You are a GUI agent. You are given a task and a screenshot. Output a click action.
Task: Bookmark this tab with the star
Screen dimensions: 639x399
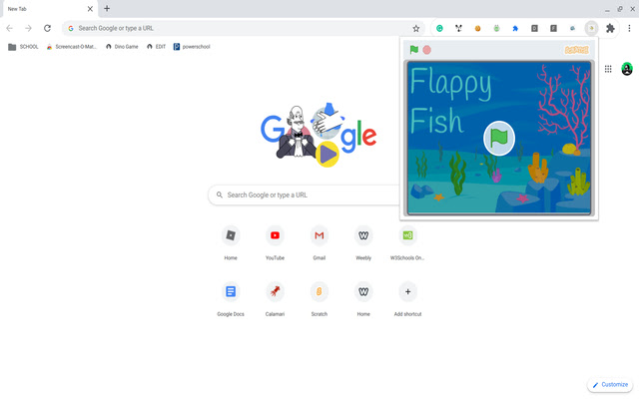click(x=415, y=29)
